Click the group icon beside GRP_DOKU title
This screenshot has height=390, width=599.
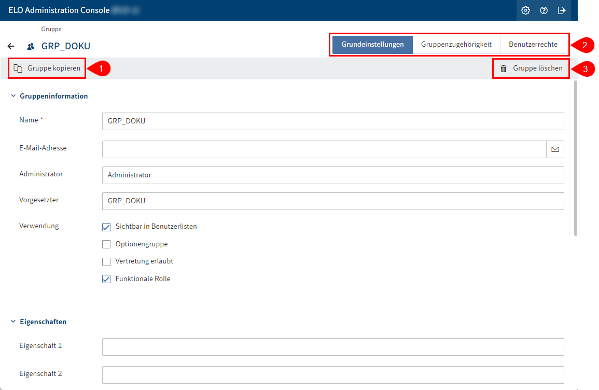point(31,46)
